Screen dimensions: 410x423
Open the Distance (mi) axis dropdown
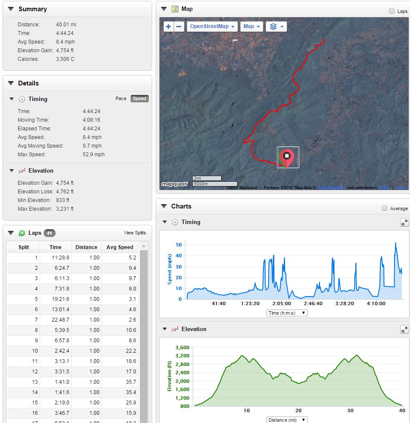pos(286,420)
